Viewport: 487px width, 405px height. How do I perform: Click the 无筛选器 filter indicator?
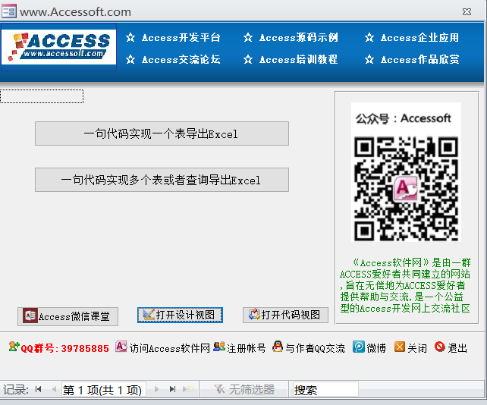[x=244, y=389]
